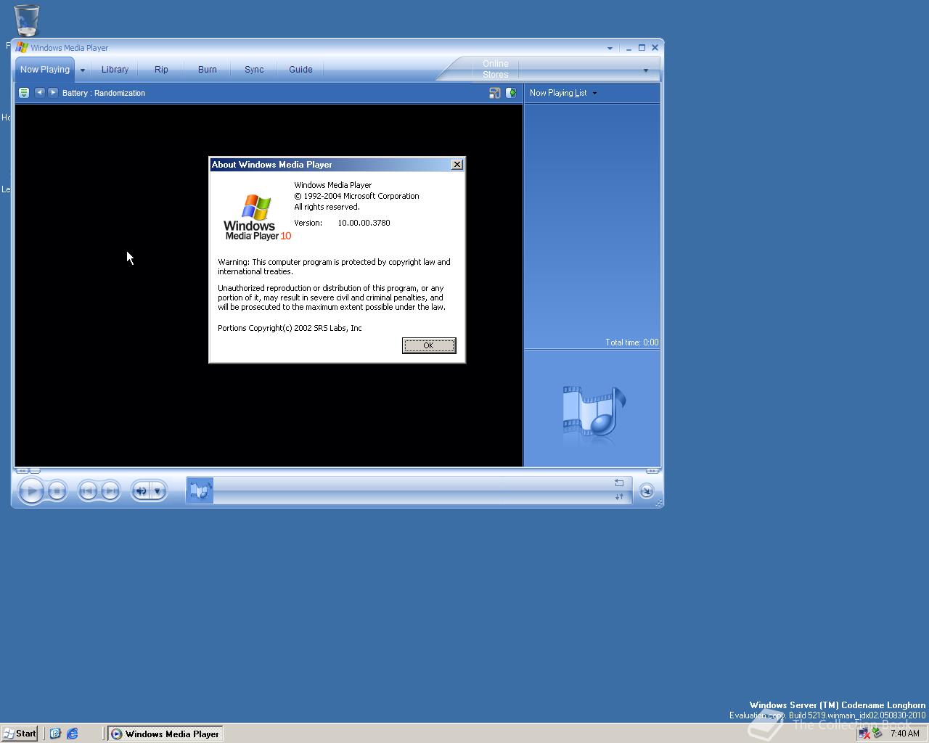
Task: Minimize the Windows Media Player window
Action: pyautogui.click(x=629, y=48)
